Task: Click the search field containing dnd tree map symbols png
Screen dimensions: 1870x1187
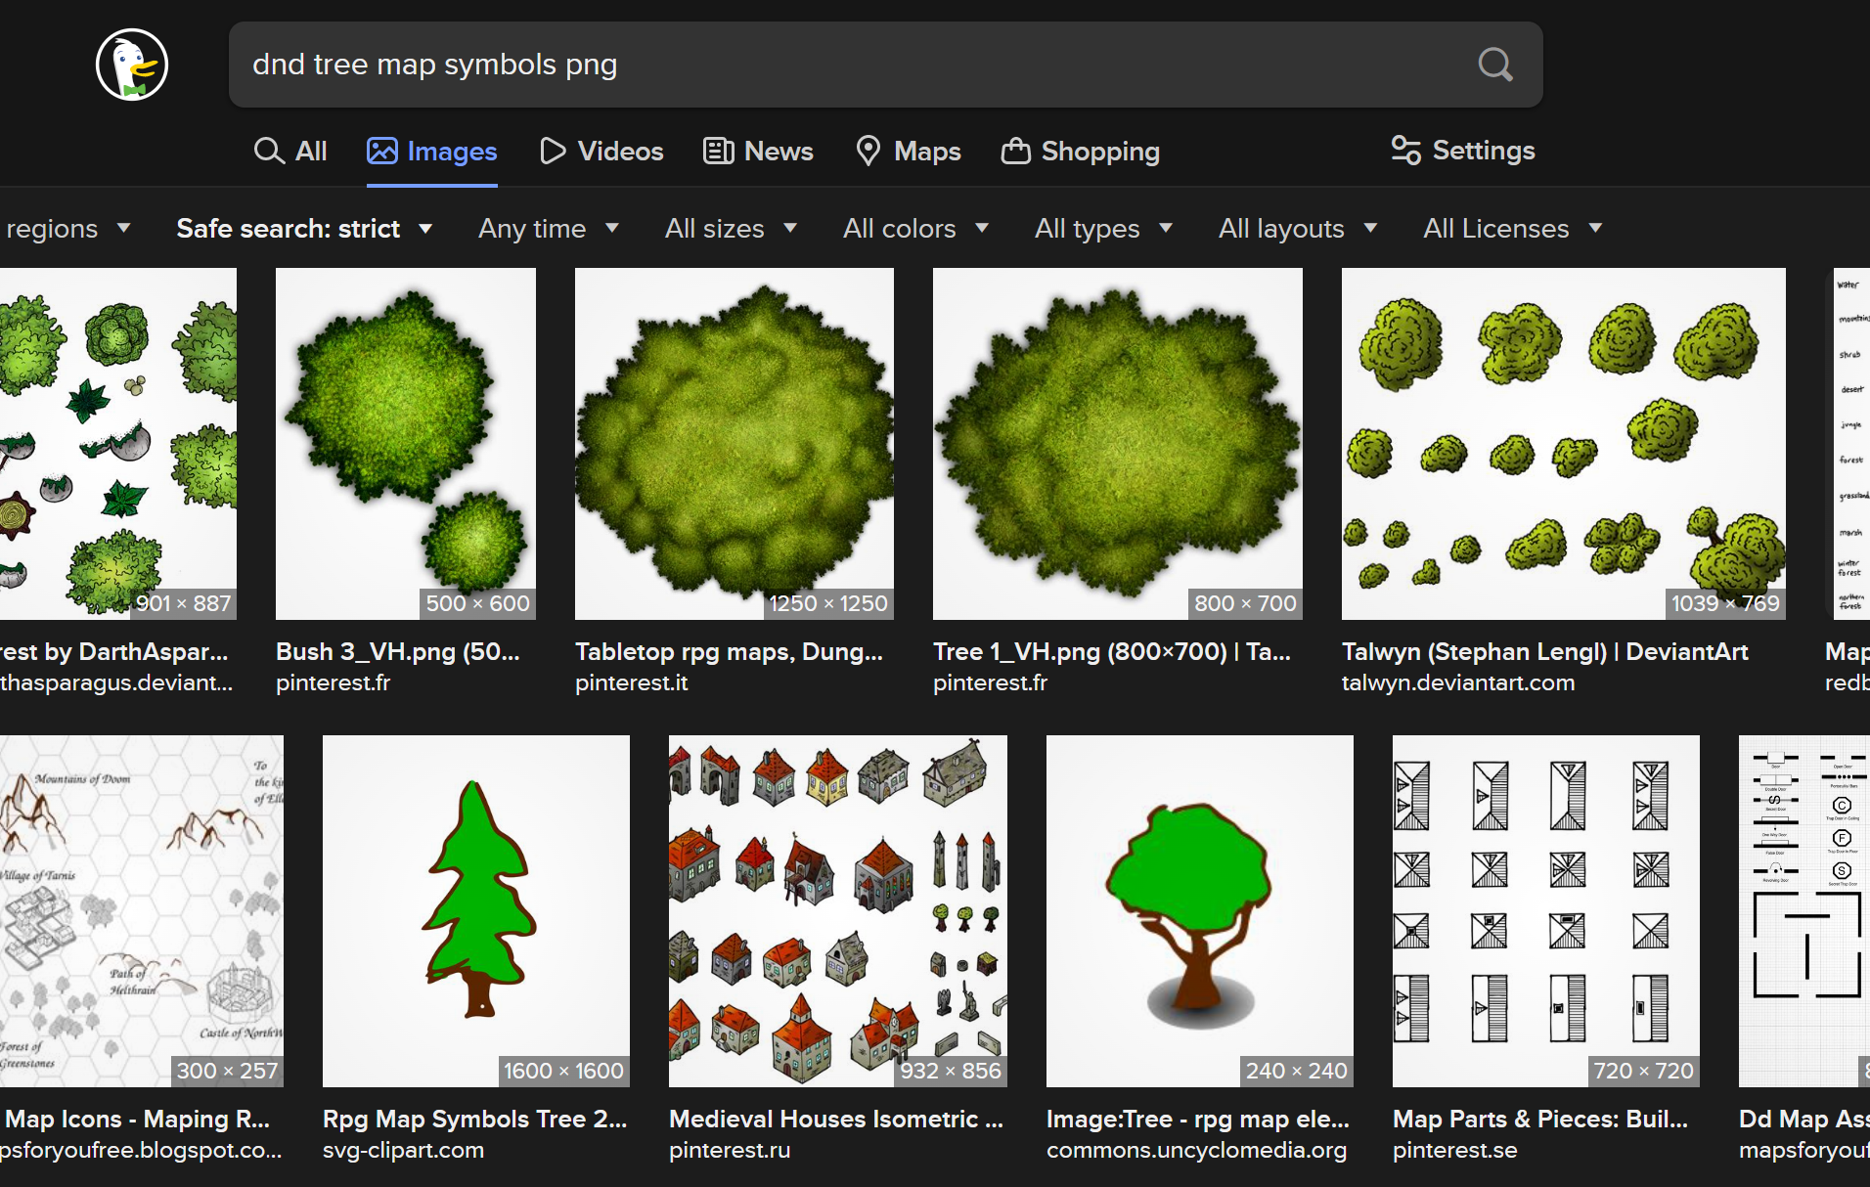Action: [885, 65]
